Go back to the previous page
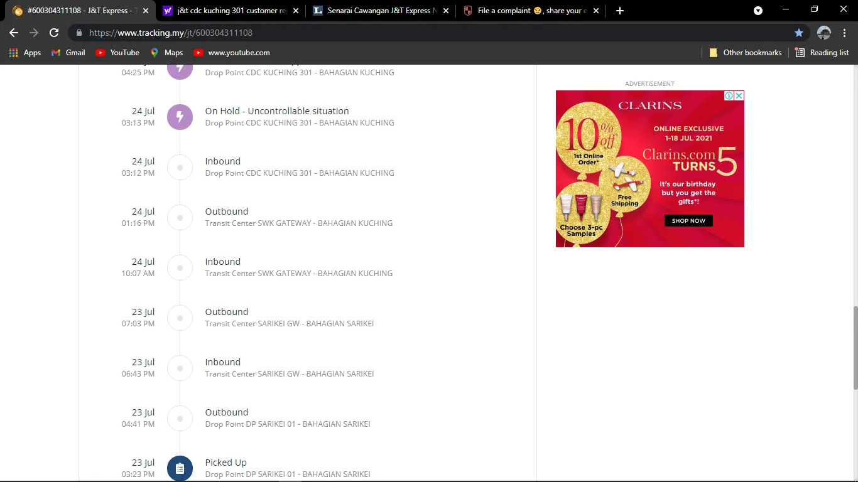The image size is (858, 482). coord(14,33)
